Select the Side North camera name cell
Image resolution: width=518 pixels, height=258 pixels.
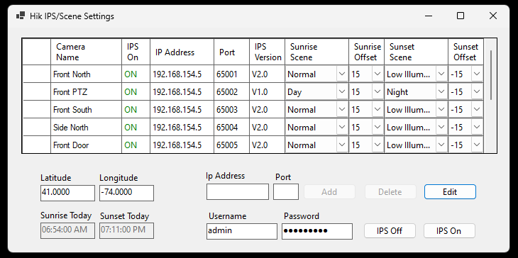click(x=87, y=127)
